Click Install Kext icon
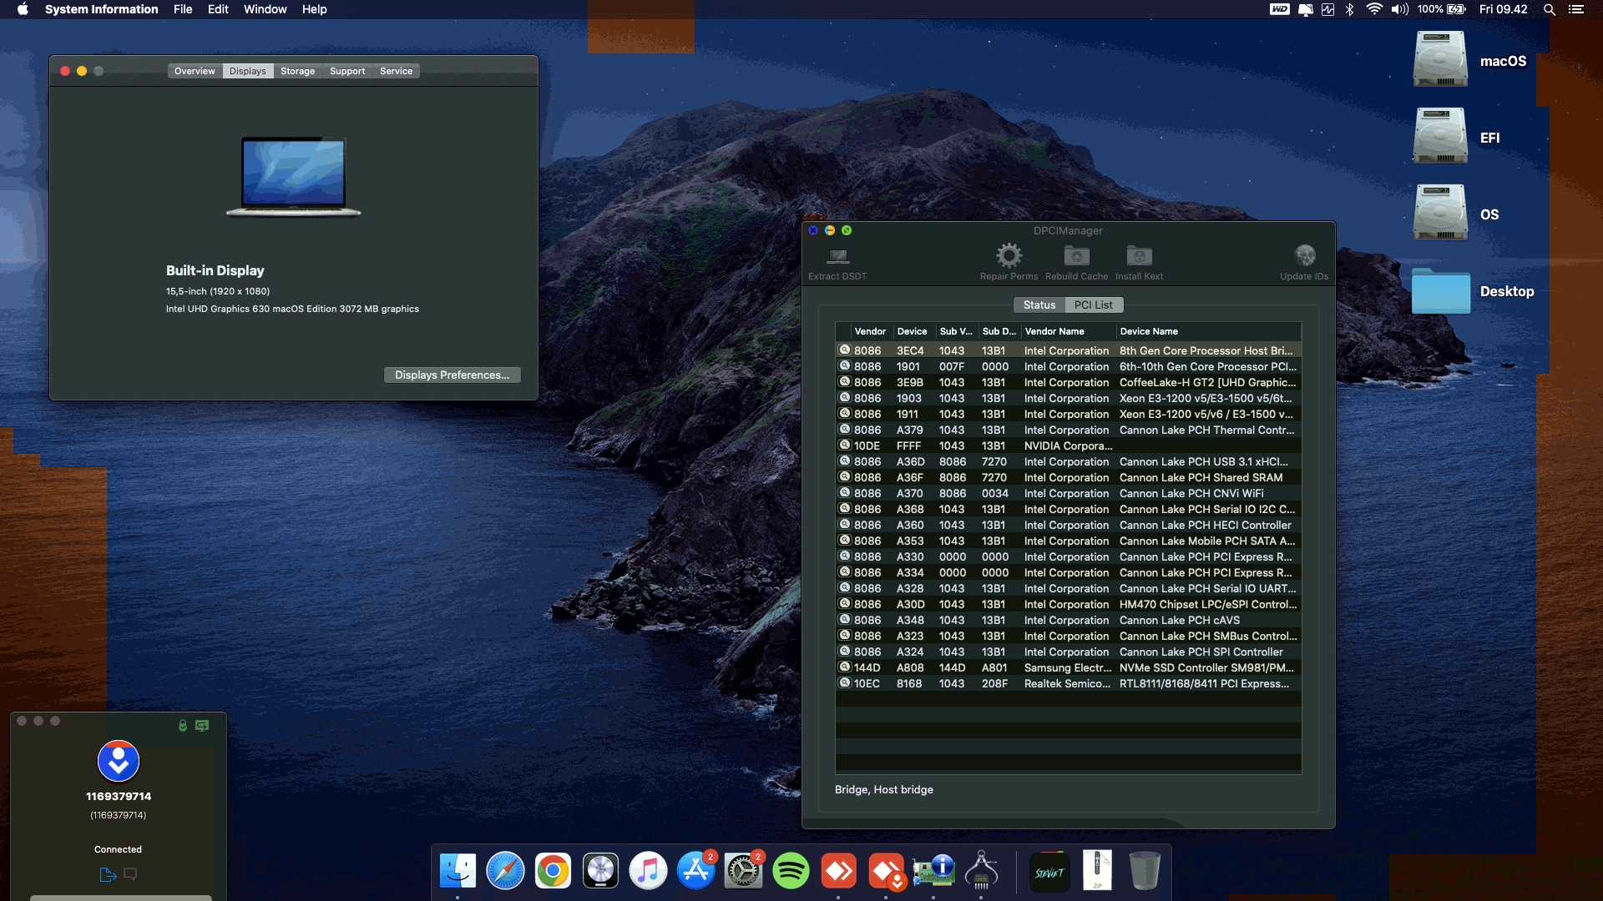The image size is (1603, 901). click(x=1139, y=255)
